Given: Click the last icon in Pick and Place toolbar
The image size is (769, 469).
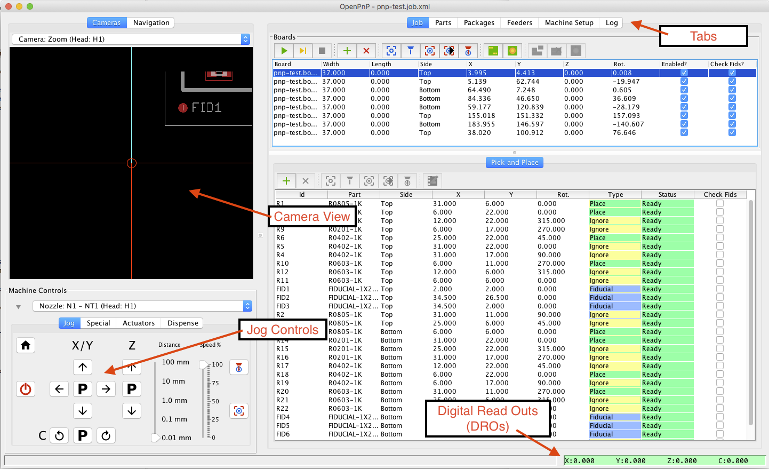Looking at the screenshot, I should (432, 181).
